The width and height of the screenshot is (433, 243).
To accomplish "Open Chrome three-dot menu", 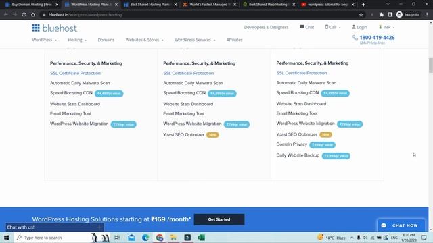I will pyautogui.click(x=427, y=15).
